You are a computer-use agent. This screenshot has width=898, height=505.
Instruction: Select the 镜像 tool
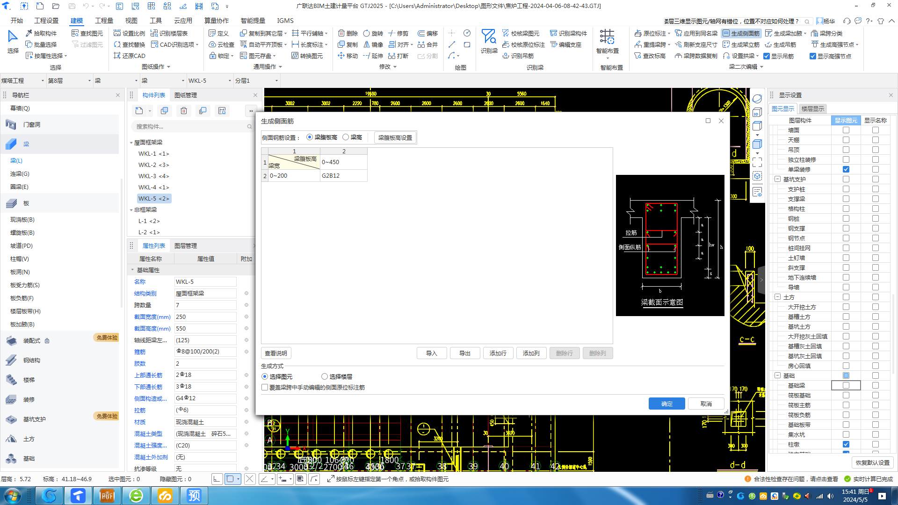point(373,44)
